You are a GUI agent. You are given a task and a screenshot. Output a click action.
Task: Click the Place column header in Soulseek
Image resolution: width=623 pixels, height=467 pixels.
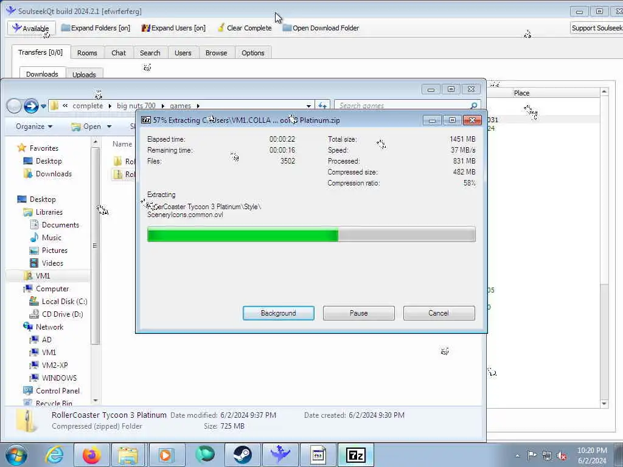[521, 93]
